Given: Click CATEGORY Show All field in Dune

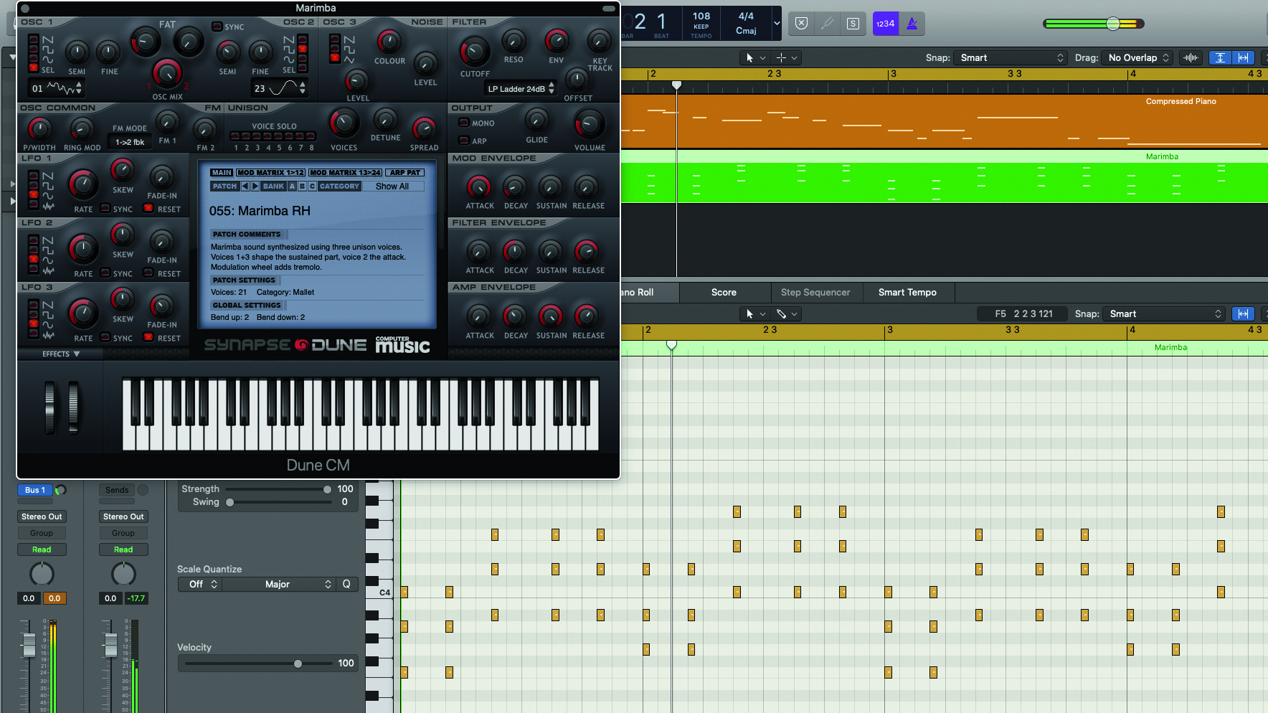Looking at the screenshot, I should point(392,186).
